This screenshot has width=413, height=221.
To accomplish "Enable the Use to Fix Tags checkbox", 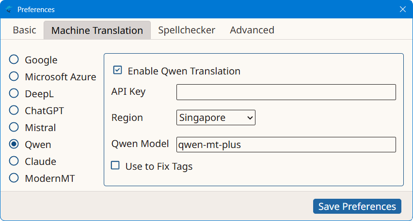I will pyautogui.click(x=115, y=166).
